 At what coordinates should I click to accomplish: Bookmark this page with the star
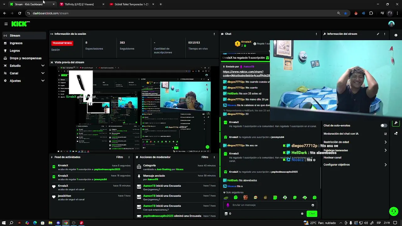tap(345, 13)
